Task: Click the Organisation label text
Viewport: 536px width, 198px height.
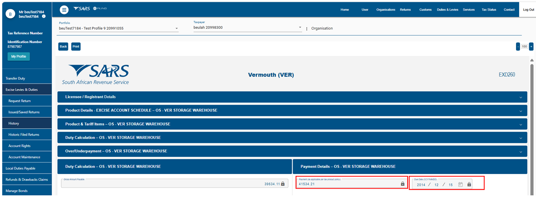Action: click(x=322, y=28)
